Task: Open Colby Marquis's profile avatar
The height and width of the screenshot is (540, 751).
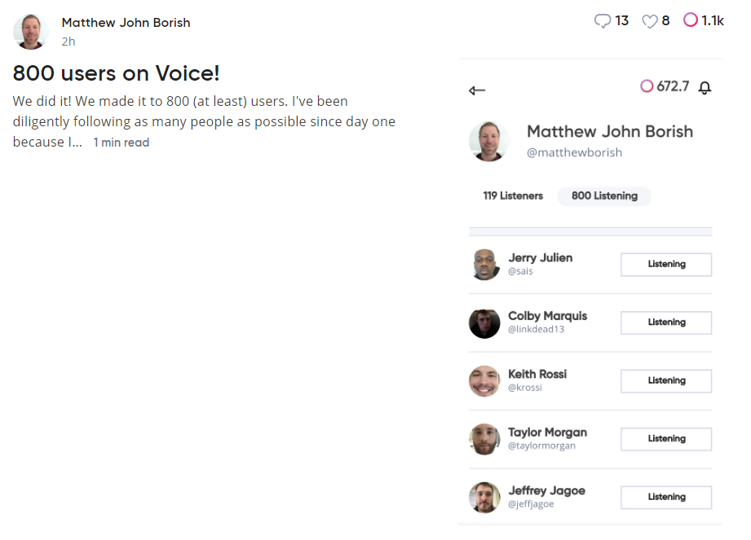Action: click(x=484, y=323)
